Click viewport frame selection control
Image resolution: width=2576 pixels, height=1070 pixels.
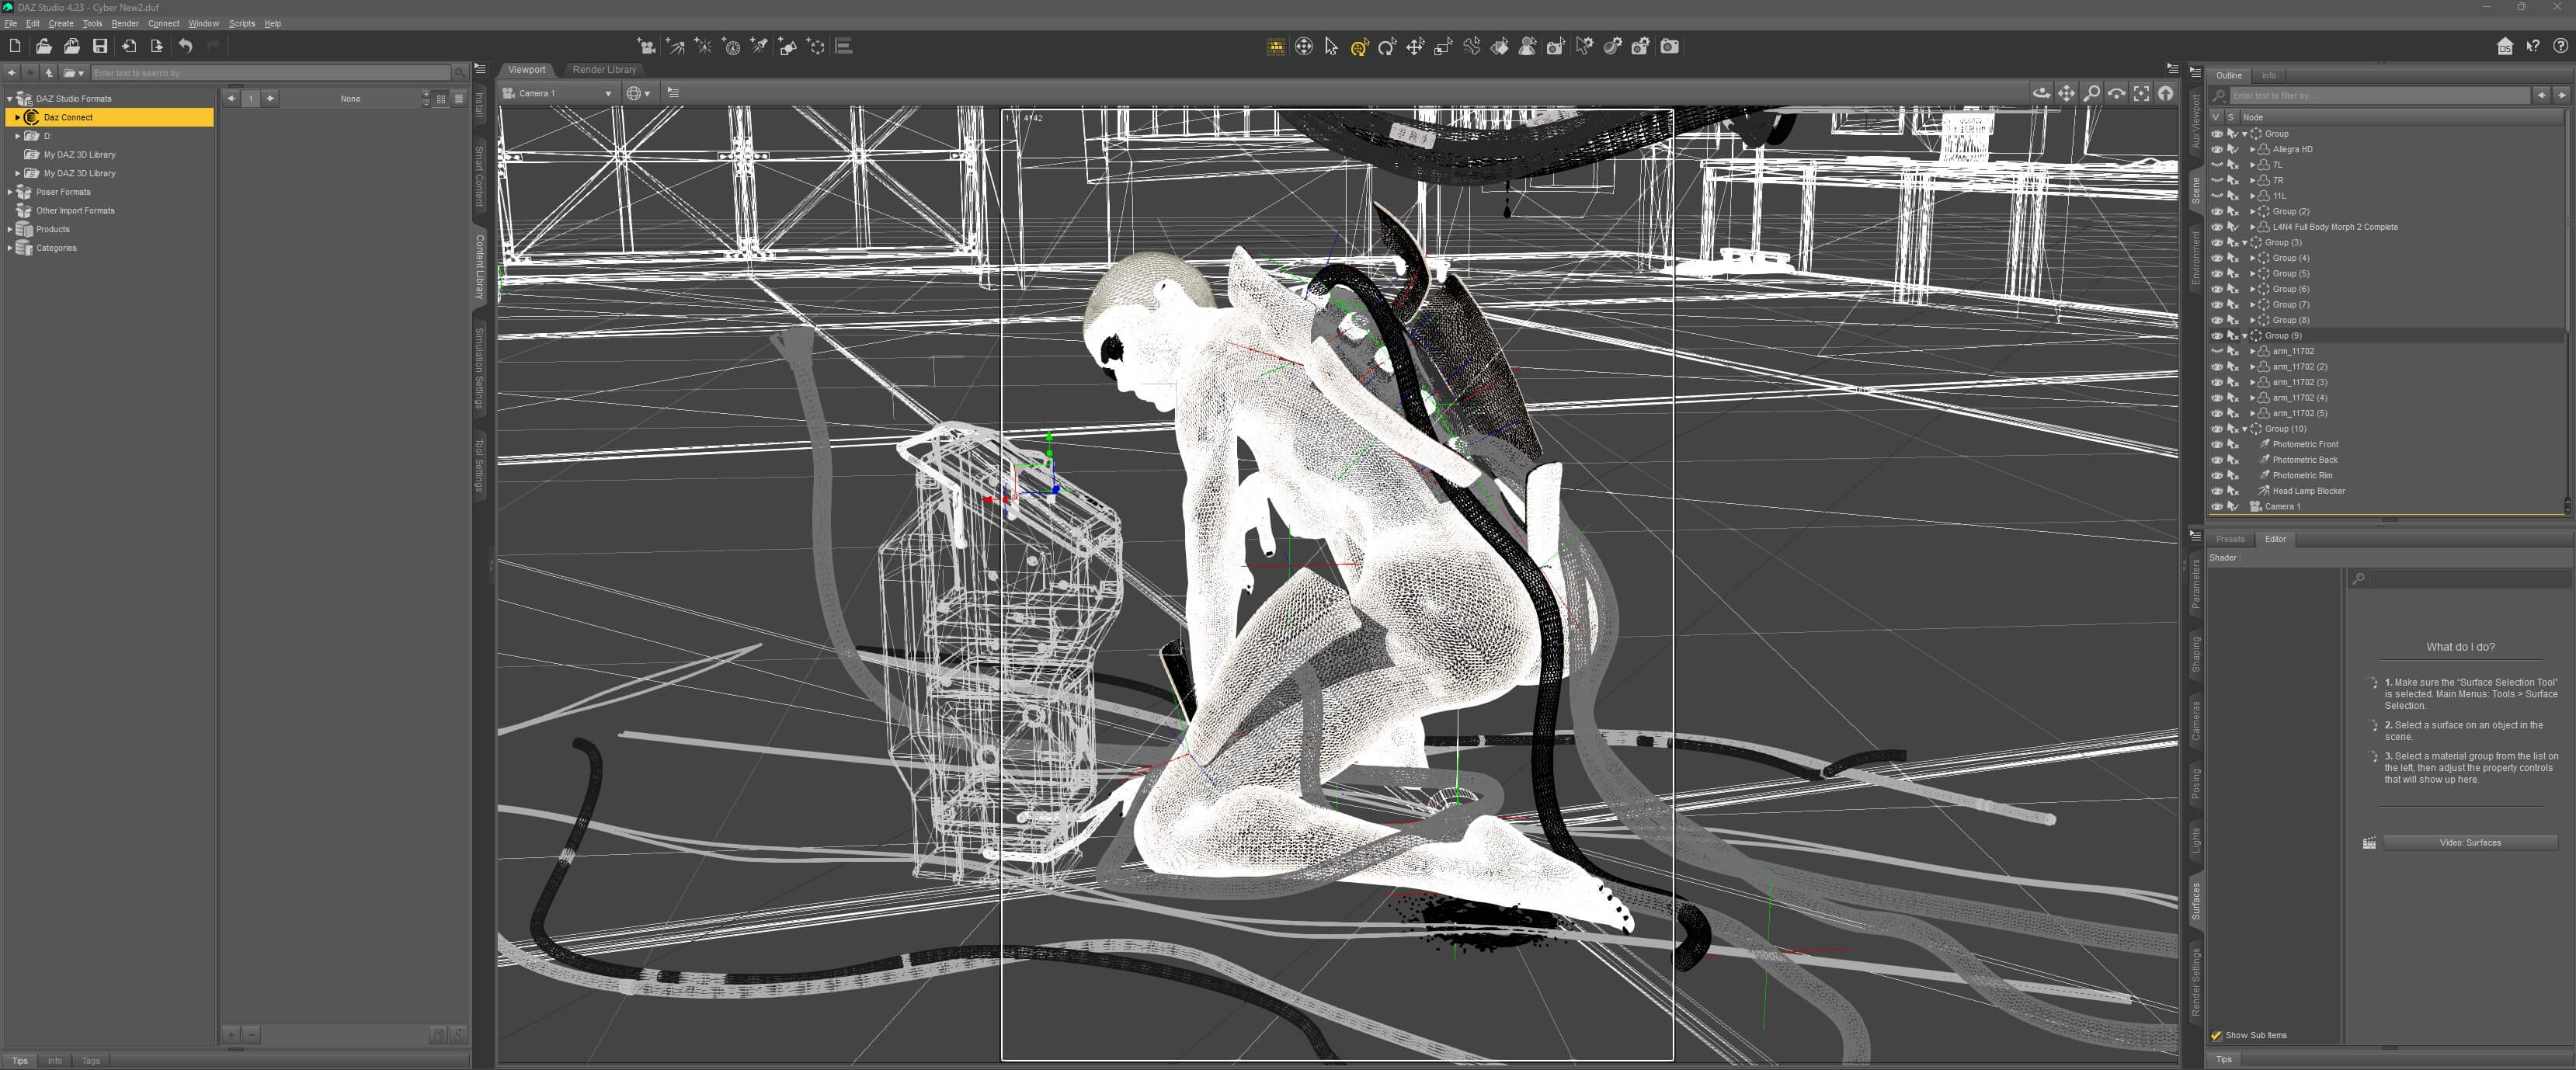(x=2141, y=93)
